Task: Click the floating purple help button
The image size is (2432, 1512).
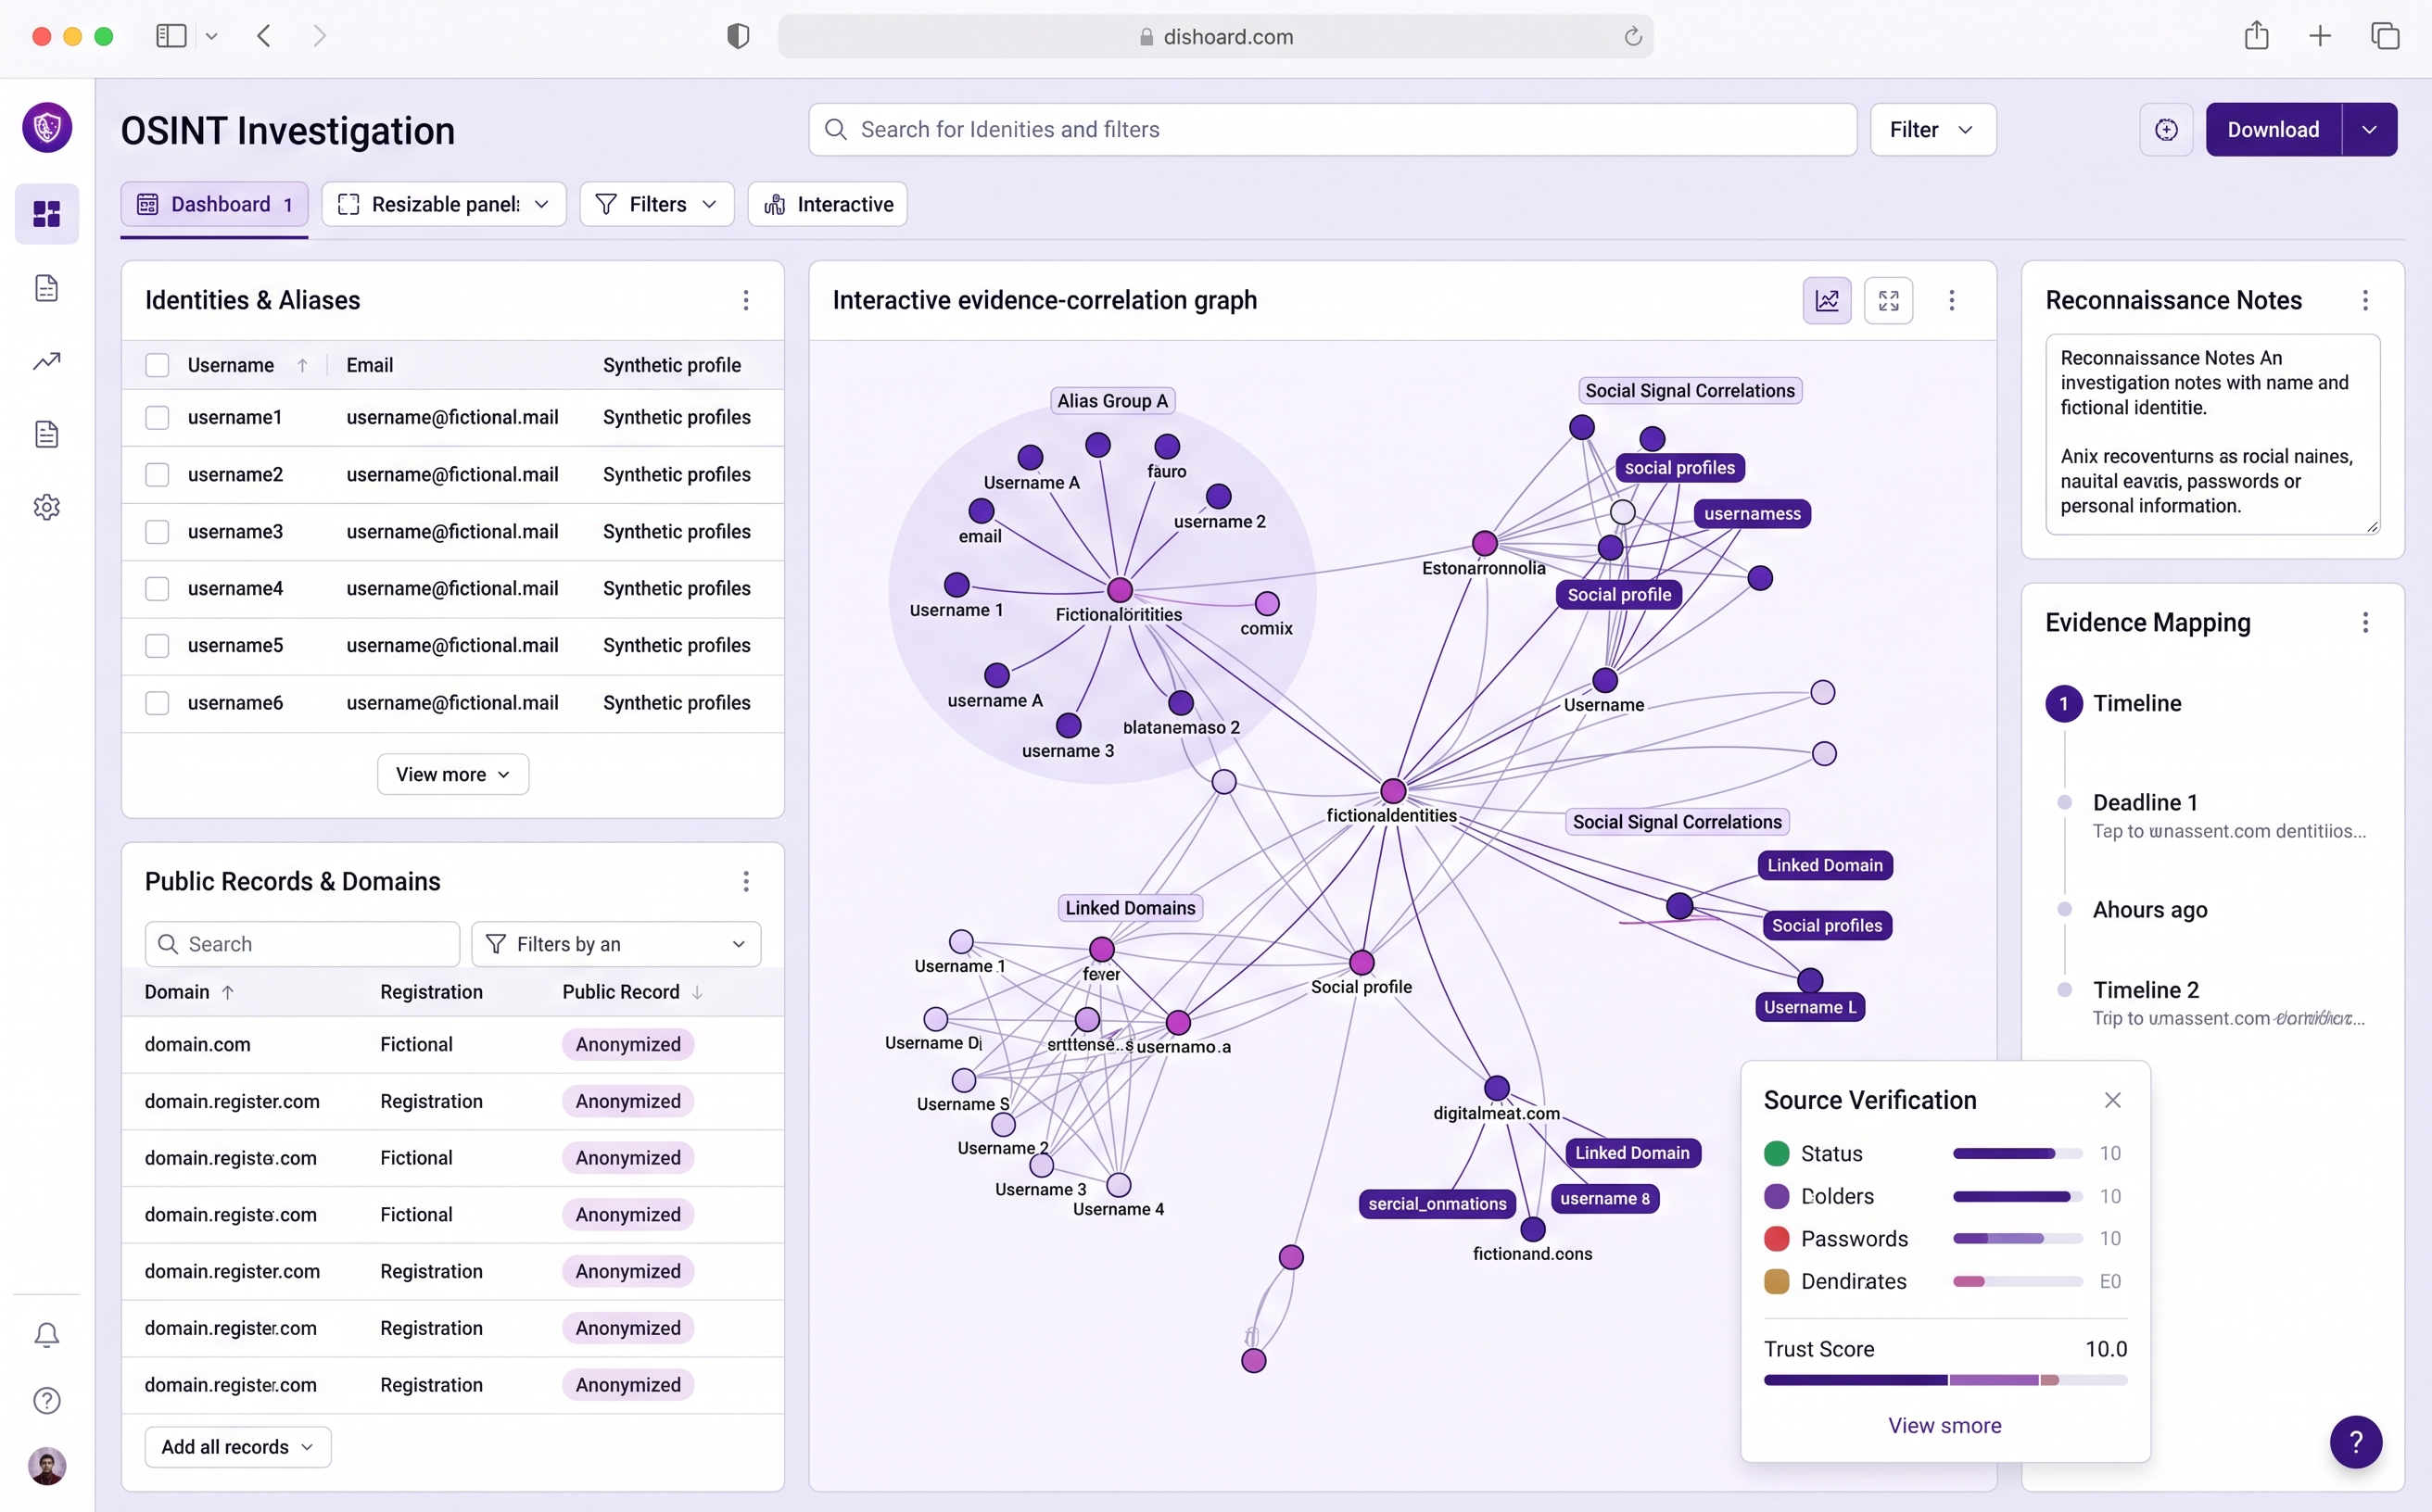Action: (x=2356, y=1441)
